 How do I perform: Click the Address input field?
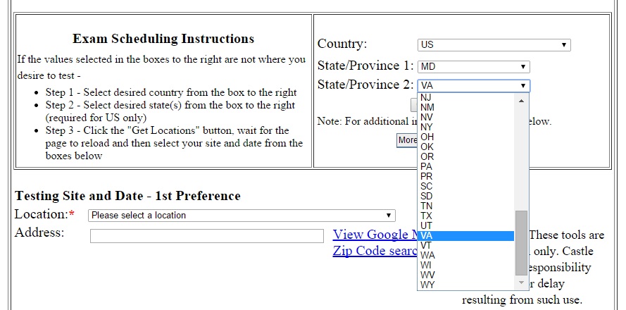[207, 237]
